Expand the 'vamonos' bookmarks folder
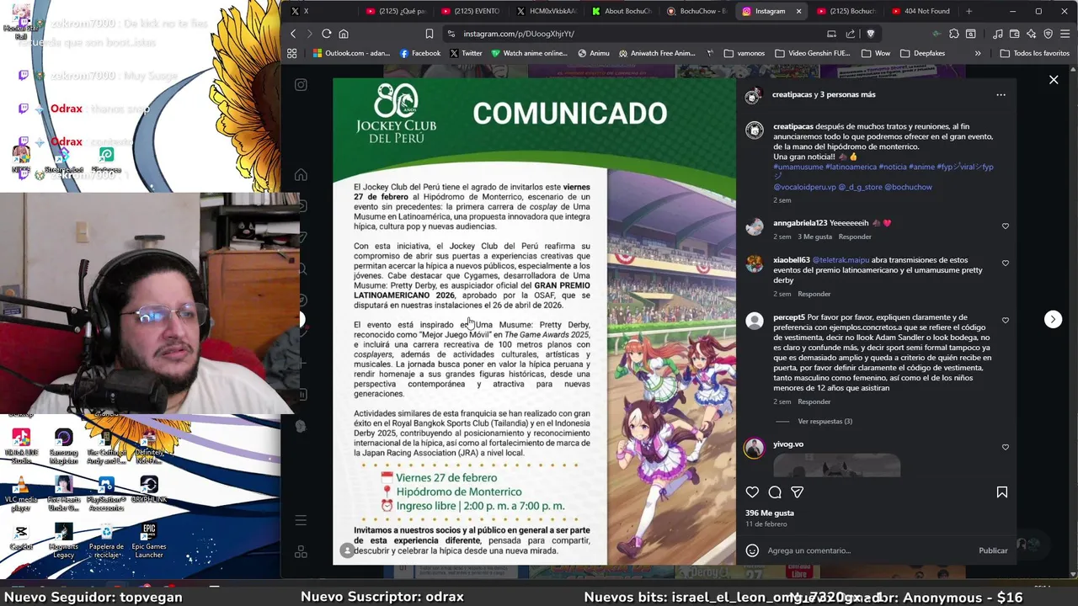This screenshot has width=1078, height=606. click(x=744, y=53)
